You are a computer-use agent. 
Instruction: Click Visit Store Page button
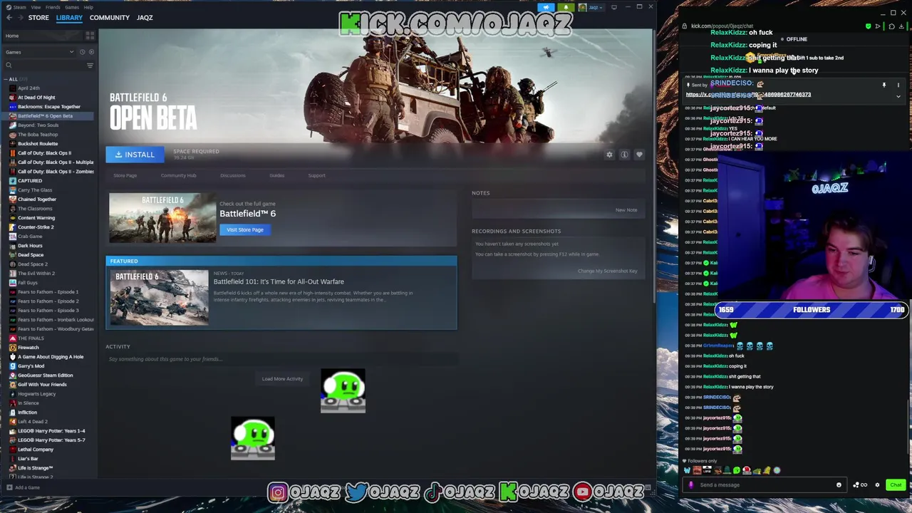(245, 229)
